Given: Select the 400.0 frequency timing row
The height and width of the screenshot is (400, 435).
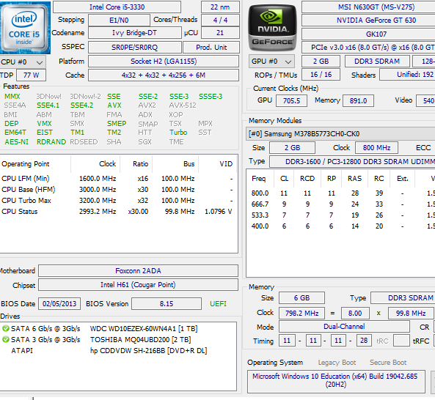Looking at the screenshot, I should point(340,226).
